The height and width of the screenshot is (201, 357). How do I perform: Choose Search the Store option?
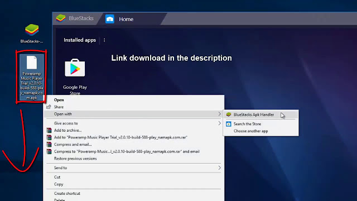(247, 124)
